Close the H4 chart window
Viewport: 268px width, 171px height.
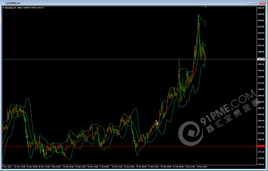[262, 3]
